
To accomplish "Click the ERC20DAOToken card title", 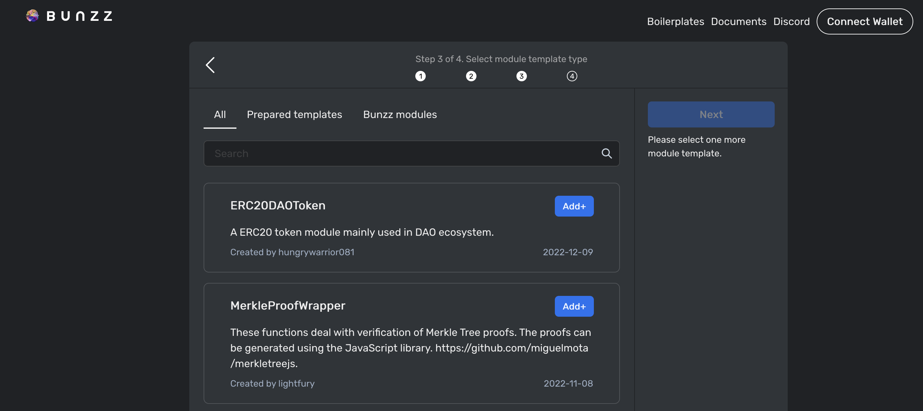I will (x=278, y=205).
